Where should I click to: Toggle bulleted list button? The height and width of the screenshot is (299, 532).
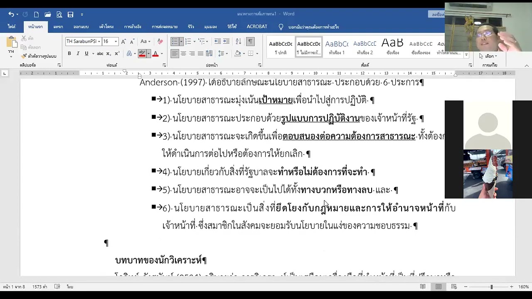pos(175,42)
